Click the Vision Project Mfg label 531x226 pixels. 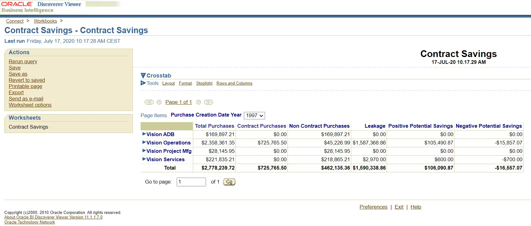(169, 151)
